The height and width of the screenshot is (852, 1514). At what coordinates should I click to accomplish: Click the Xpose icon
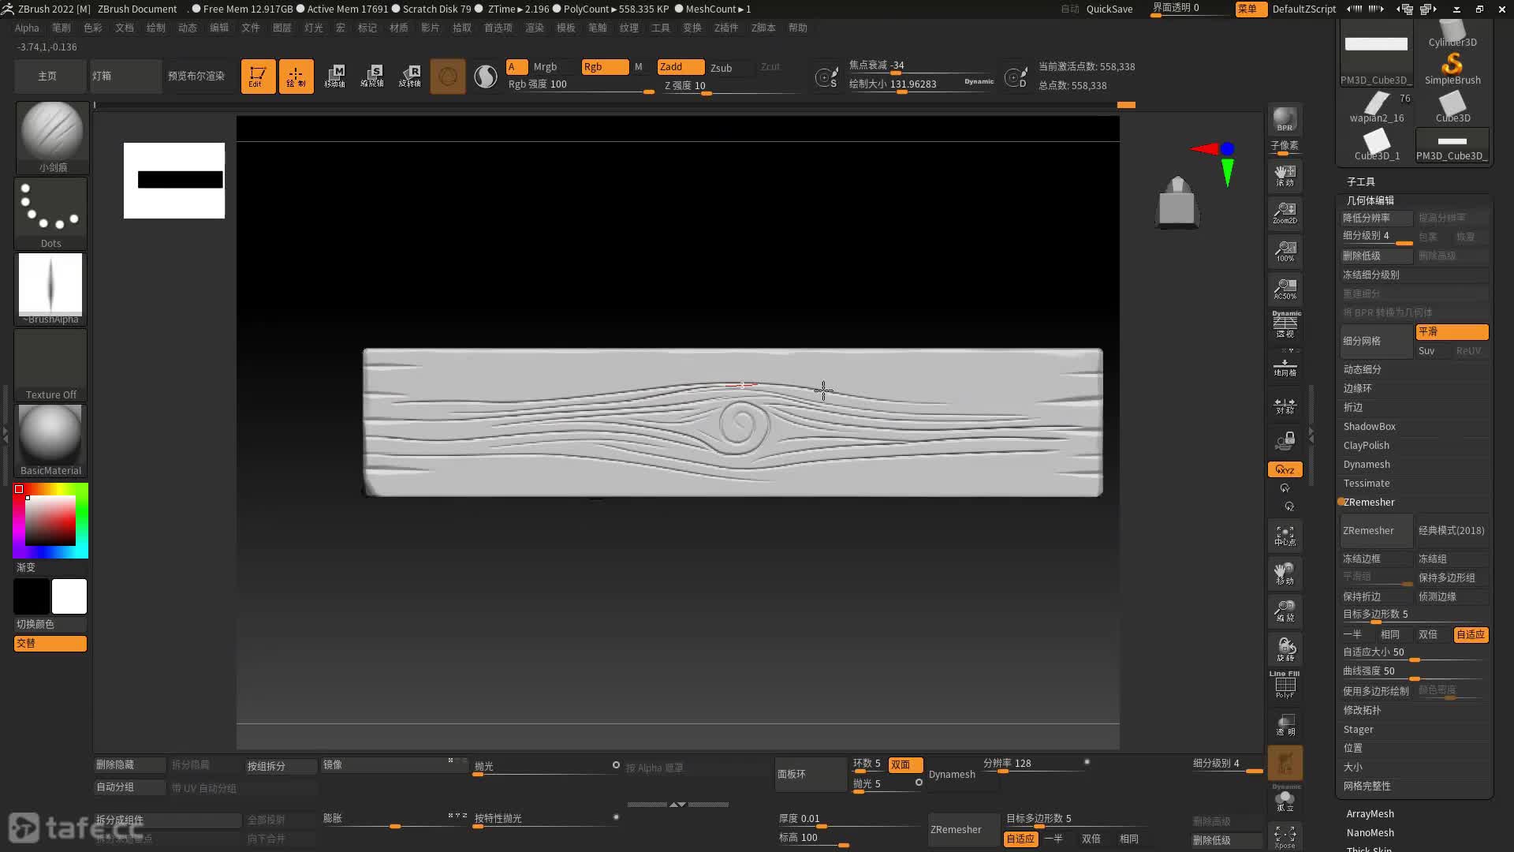click(1285, 836)
